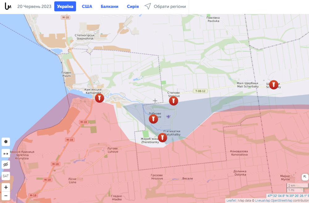Select the measure distance tool

click(6, 153)
